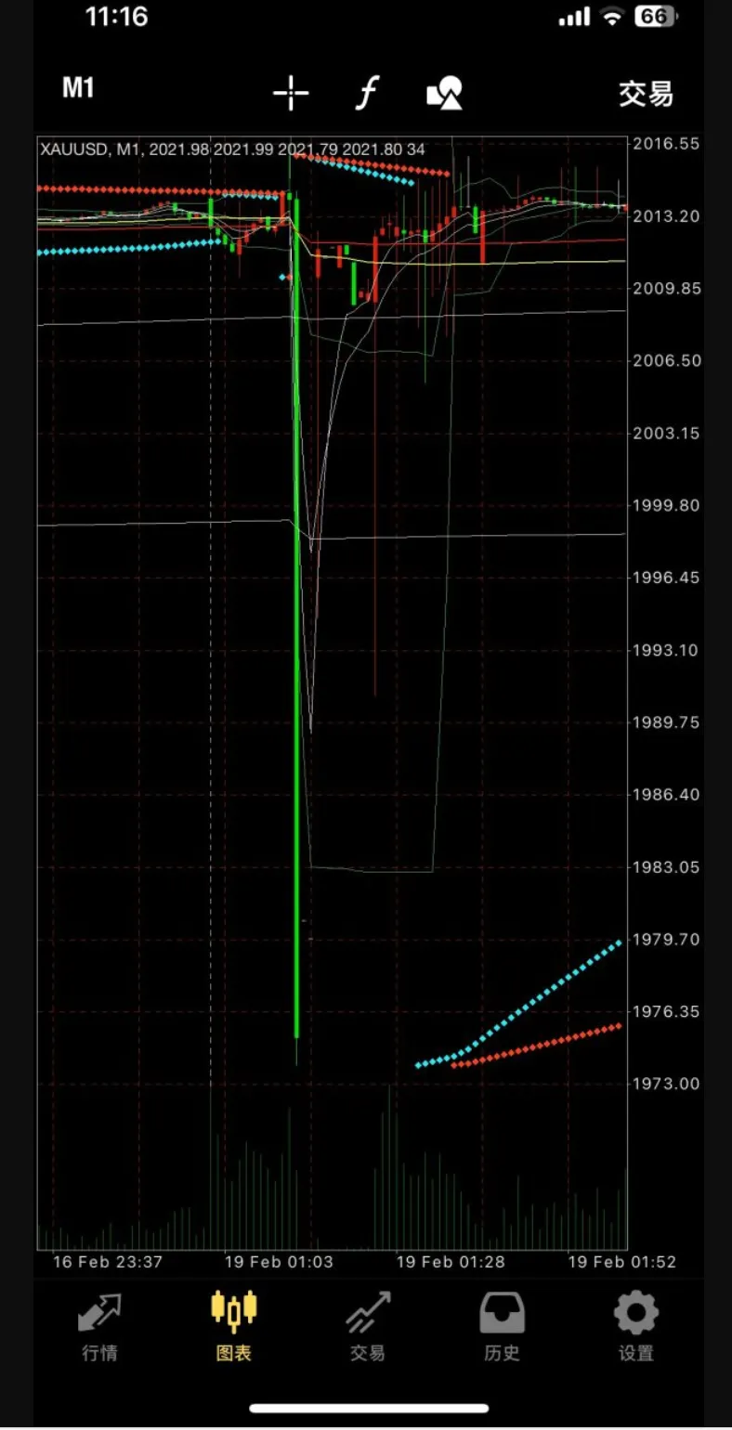Tap the 1979.70 price axis label

[666, 941]
